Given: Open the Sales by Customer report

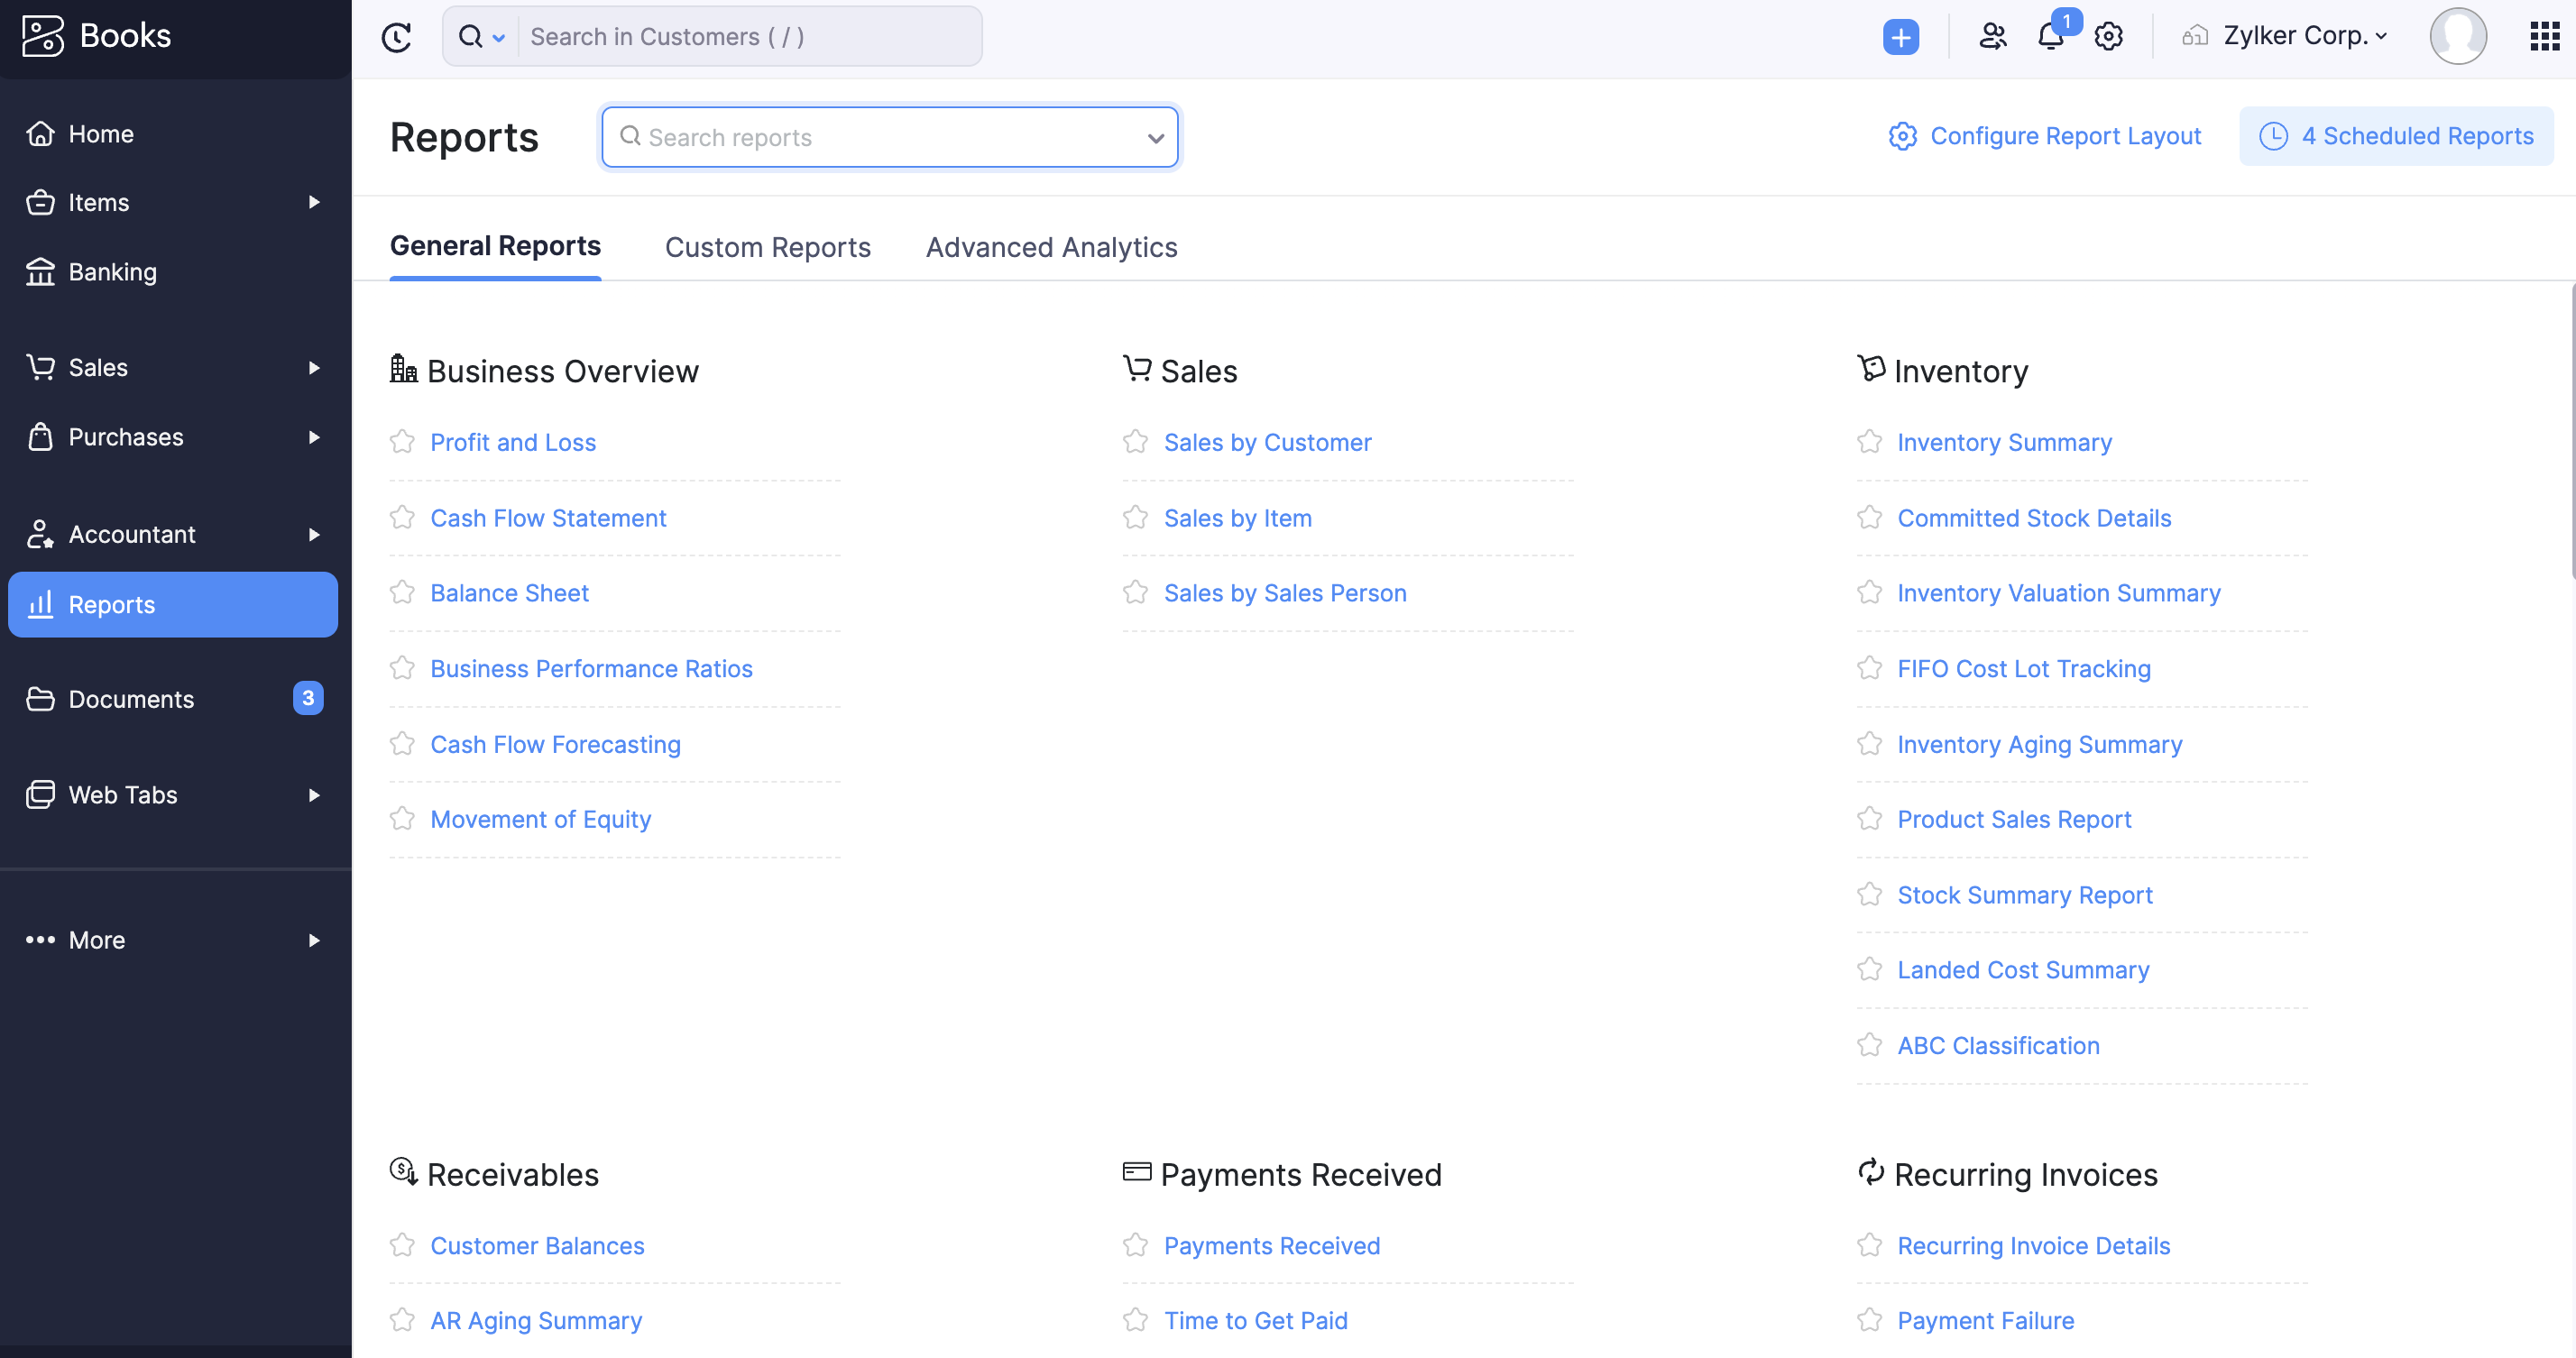Looking at the screenshot, I should (x=1267, y=441).
